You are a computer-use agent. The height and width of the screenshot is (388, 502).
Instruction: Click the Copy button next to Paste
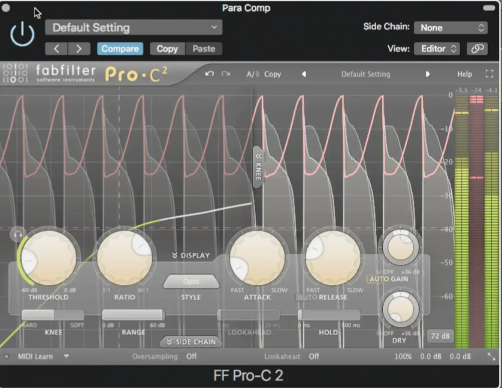pos(167,49)
